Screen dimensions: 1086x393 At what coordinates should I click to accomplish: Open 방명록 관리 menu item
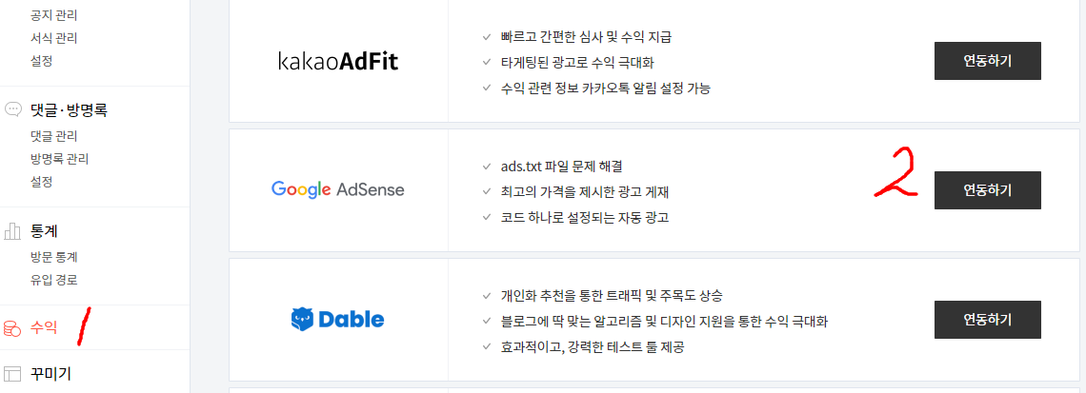(x=59, y=159)
